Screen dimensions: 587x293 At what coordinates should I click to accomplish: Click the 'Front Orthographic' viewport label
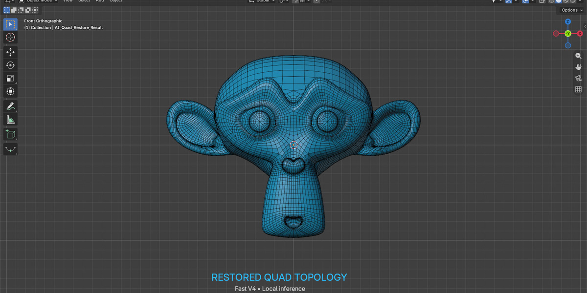point(43,21)
